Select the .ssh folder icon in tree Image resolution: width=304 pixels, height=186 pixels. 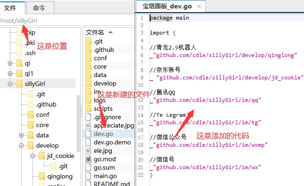pos(19,53)
